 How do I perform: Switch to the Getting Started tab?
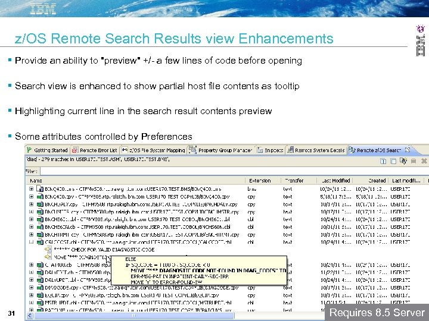point(47,150)
